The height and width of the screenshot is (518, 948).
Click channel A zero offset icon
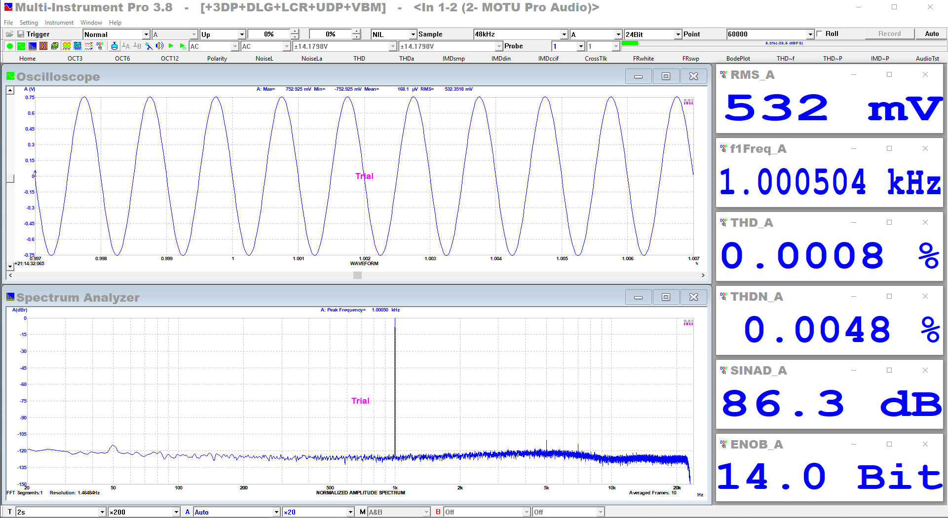pyautogui.click(x=126, y=46)
